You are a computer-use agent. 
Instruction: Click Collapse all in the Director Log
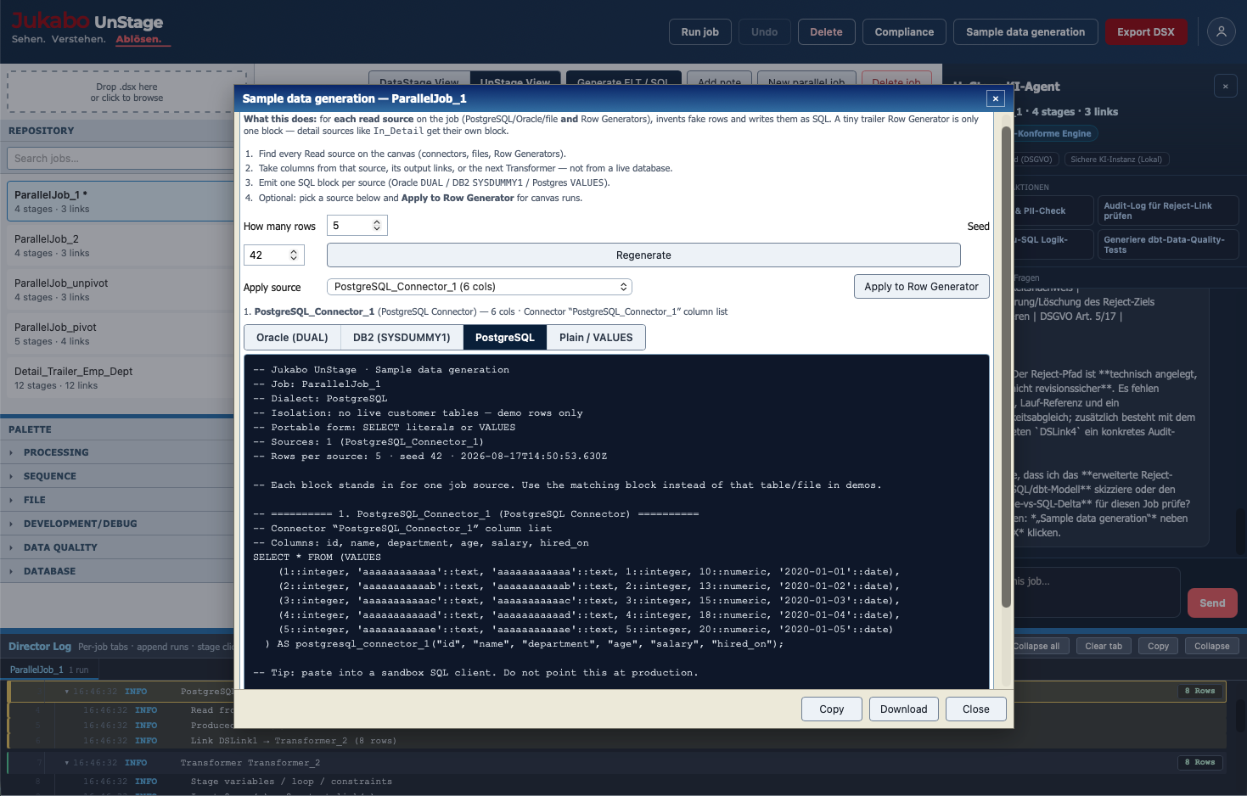tap(1037, 646)
